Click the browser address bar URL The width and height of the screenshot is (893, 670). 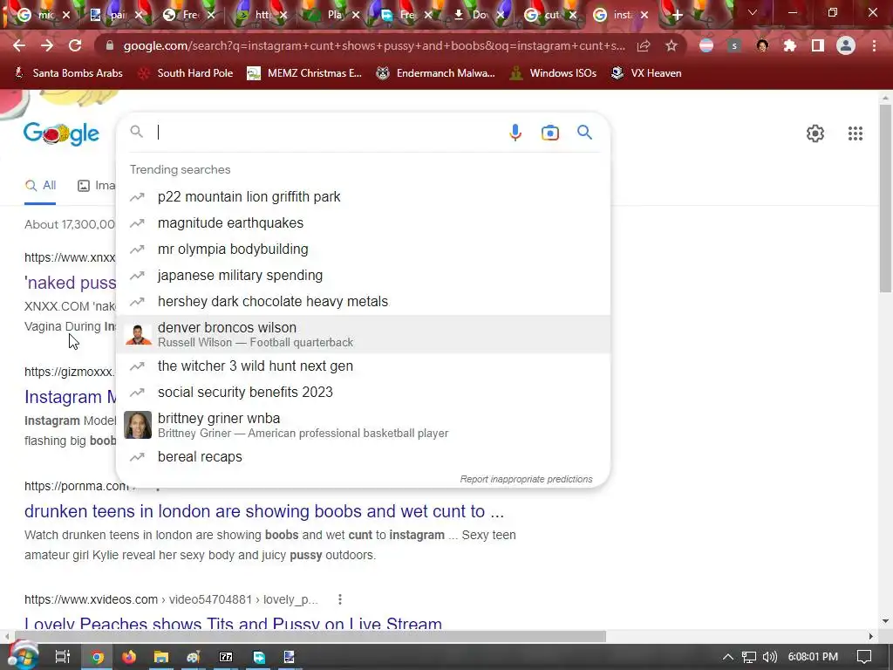pos(373,45)
